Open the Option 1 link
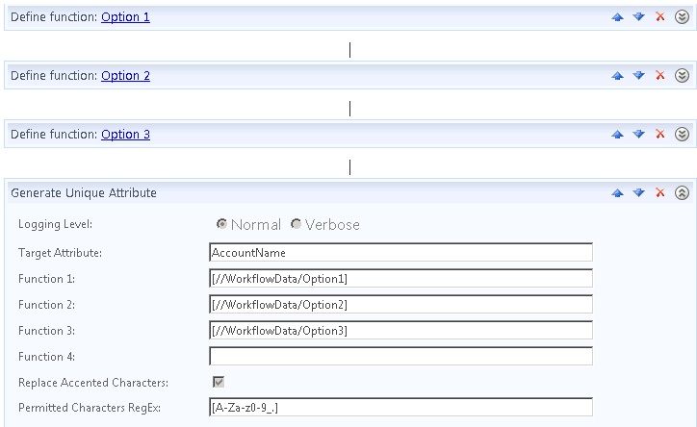 coord(125,17)
